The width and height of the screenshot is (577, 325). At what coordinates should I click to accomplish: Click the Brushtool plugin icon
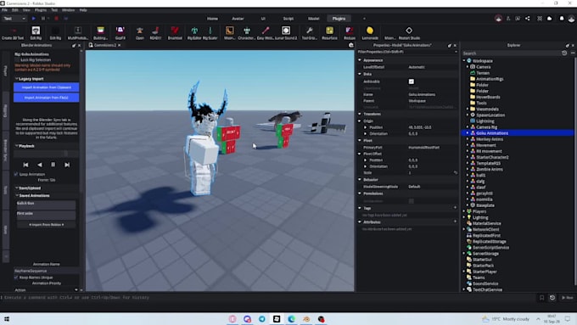175,32
